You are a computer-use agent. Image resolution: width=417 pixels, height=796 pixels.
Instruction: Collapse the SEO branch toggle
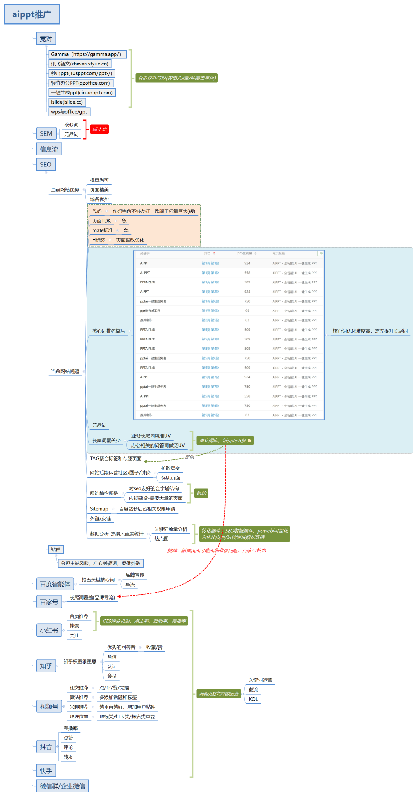coord(46,172)
